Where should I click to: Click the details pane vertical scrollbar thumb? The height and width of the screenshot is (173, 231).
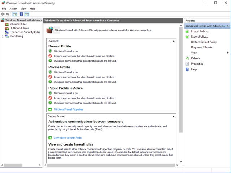pyautogui.click(x=181, y=80)
